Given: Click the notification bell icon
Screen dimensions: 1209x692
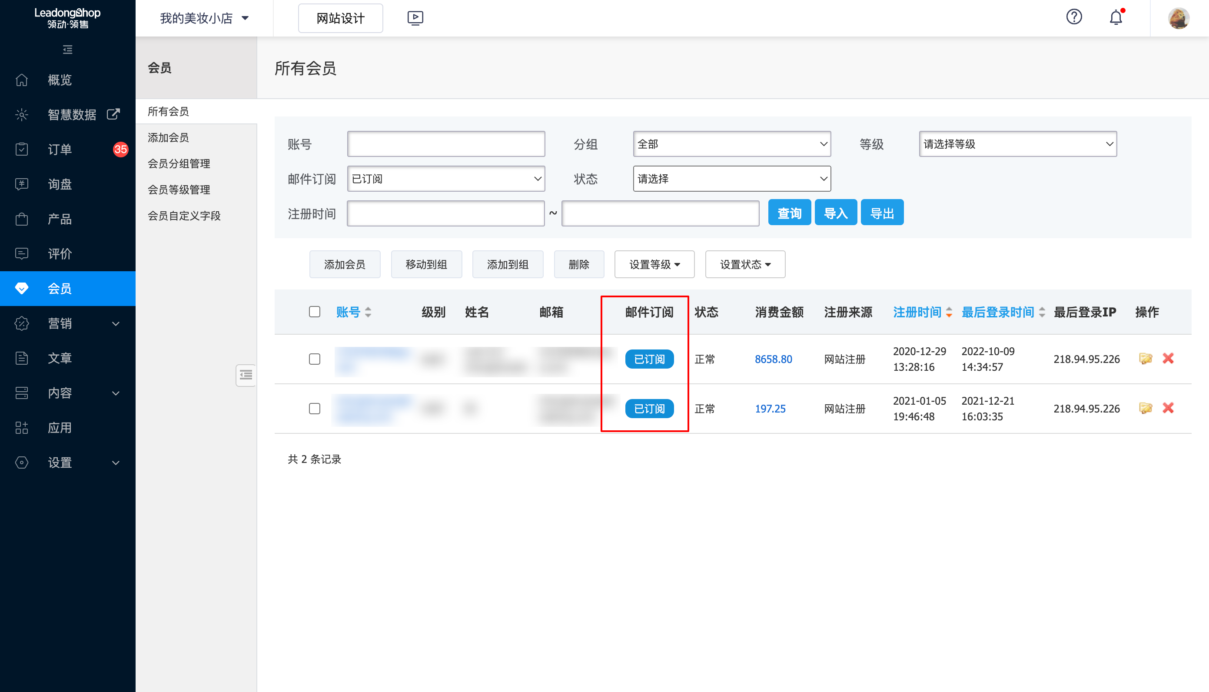Looking at the screenshot, I should (1116, 17).
